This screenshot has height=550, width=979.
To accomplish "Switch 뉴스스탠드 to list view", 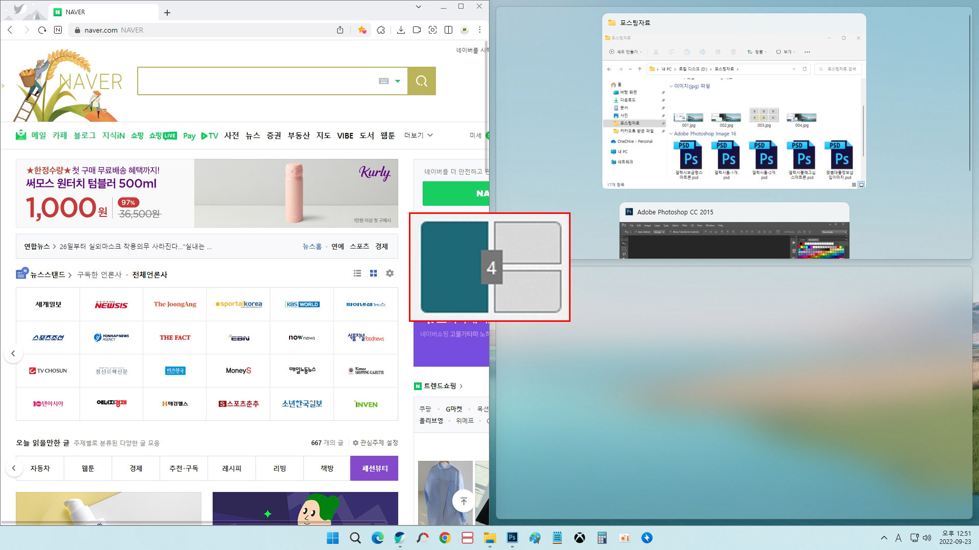I will pyautogui.click(x=357, y=273).
